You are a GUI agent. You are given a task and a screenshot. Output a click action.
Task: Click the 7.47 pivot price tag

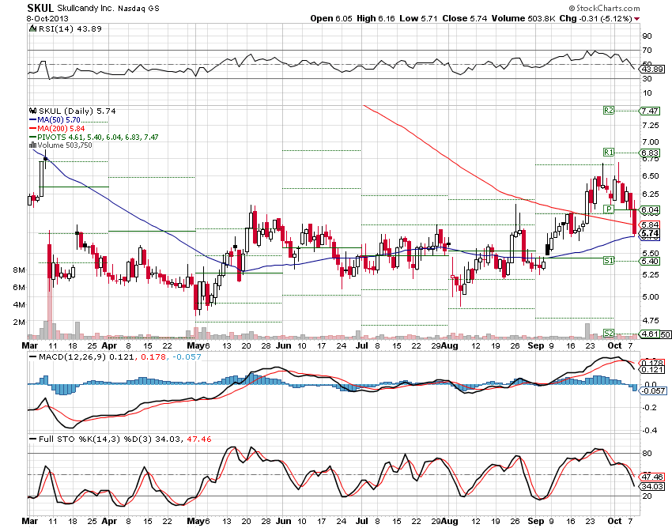[650, 111]
